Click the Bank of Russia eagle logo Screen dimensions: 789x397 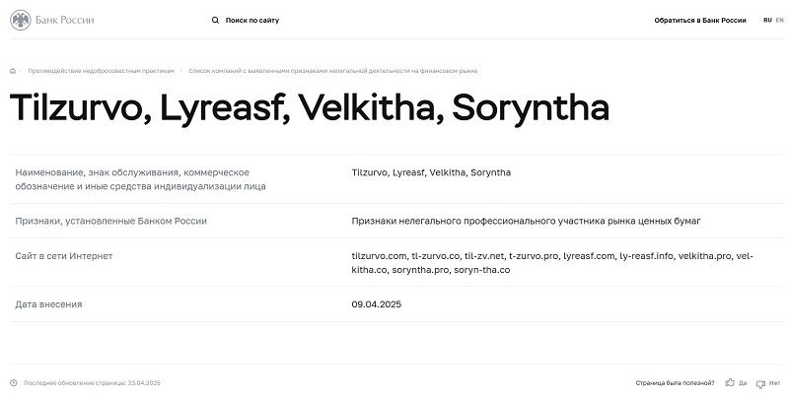[21, 20]
